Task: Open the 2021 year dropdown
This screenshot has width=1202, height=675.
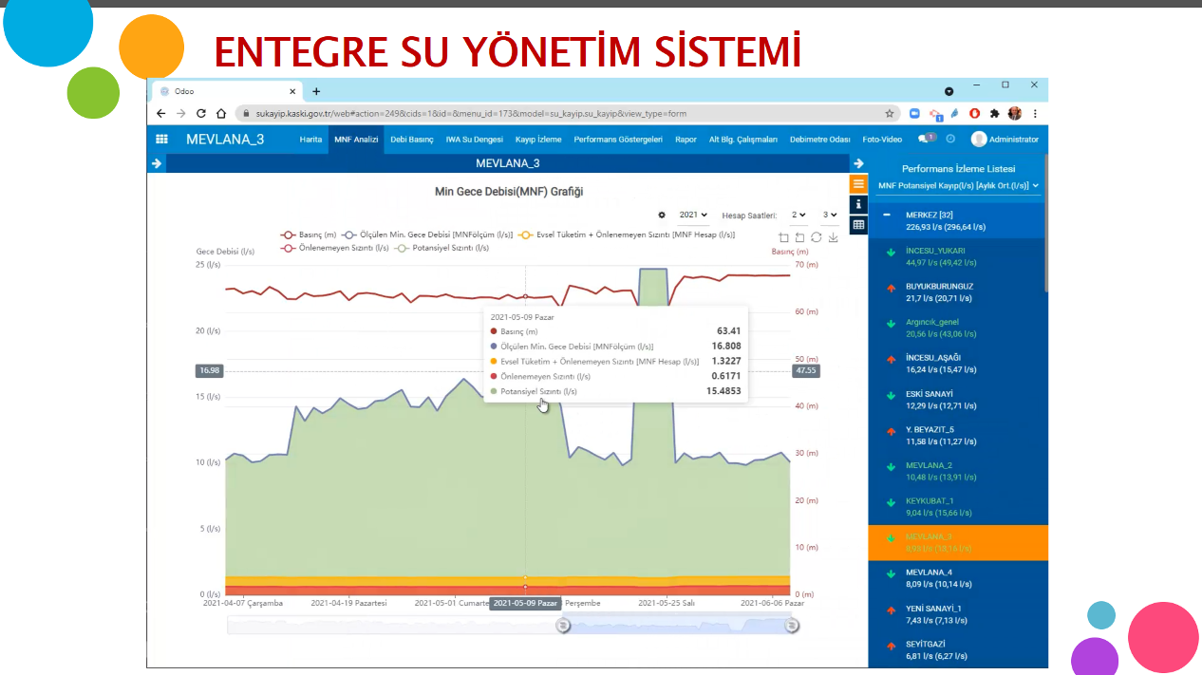Action: pos(694,216)
